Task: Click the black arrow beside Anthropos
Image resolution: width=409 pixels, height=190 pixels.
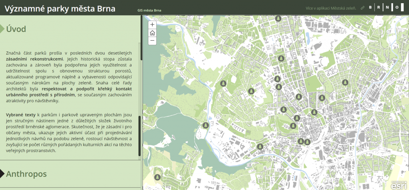Action: pyautogui.click(x=2, y=174)
